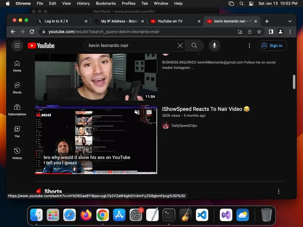Open the IShowSpeed reaction video thumbnail

[x=96, y=140]
